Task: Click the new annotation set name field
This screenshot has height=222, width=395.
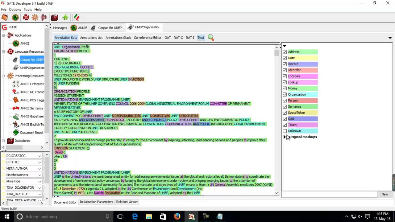Action: (x=329, y=194)
